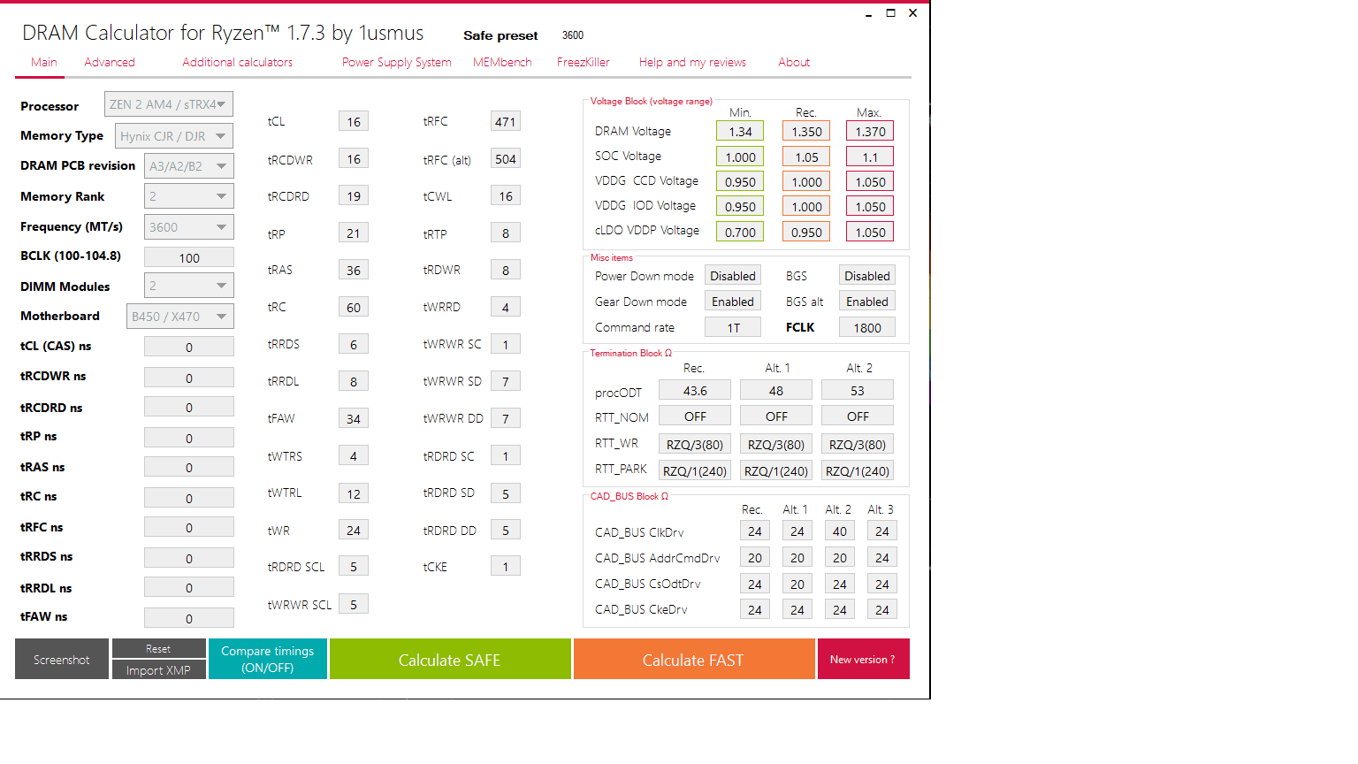Click the tRAS ns input field

189,467
